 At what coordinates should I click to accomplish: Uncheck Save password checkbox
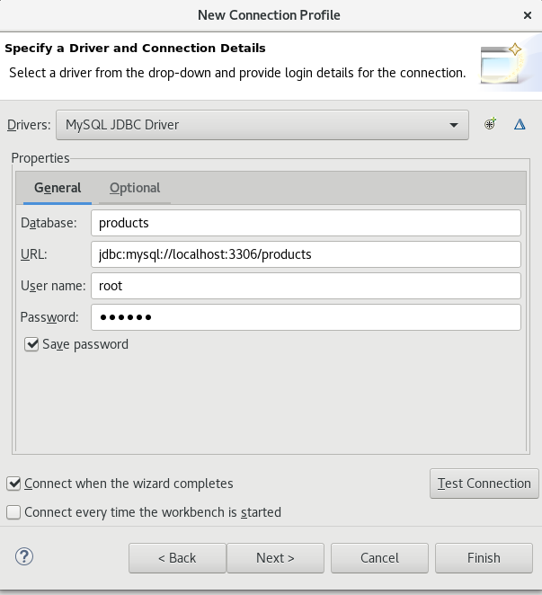(31, 344)
